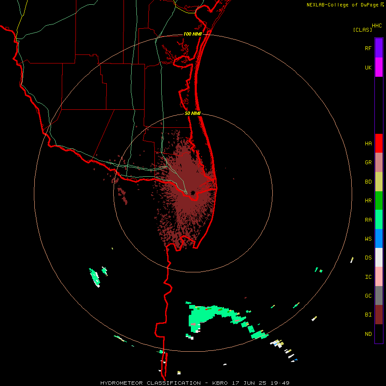Select the GC gray legend swatch
Viewport: 386px width, 386px height.
pyautogui.click(x=379, y=296)
